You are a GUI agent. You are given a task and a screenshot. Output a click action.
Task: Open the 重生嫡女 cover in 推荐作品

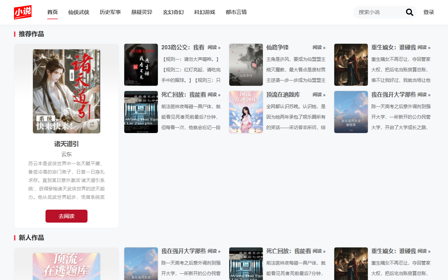click(351, 65)
